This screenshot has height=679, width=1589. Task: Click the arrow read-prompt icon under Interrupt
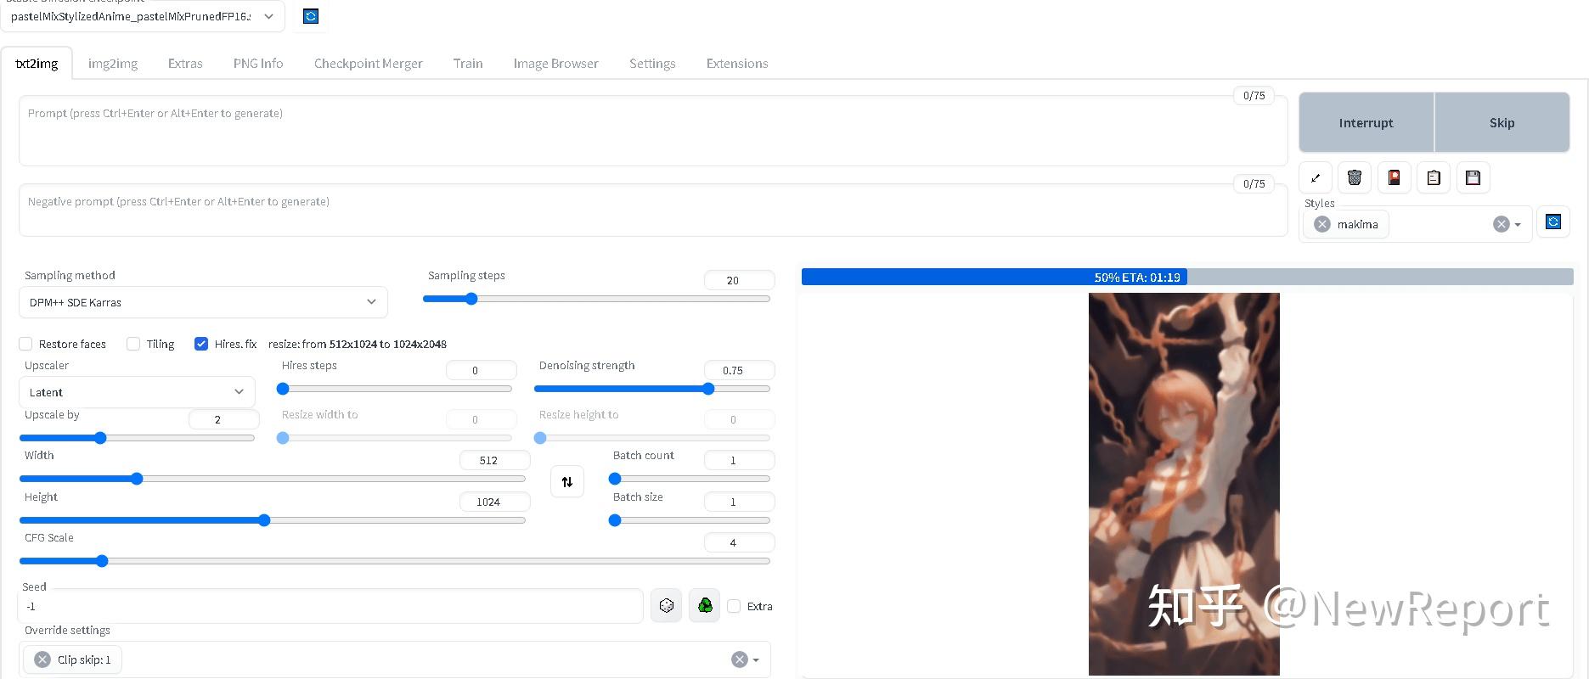pyautogui.click(x=1316, y=177)
